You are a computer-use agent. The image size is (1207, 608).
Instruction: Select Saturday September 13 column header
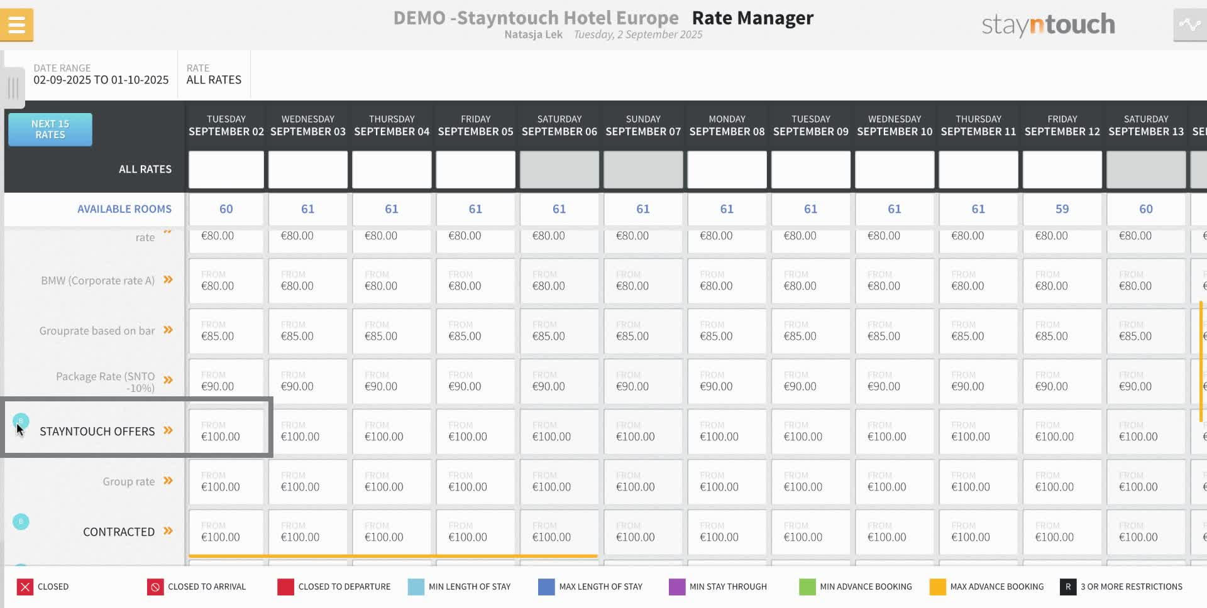(1146, 126)
